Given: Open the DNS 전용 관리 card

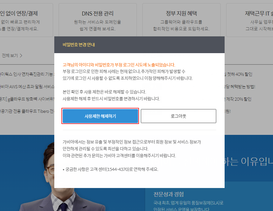Looking at the screenshot, I should pyautogui.click(x=98, y=20).
